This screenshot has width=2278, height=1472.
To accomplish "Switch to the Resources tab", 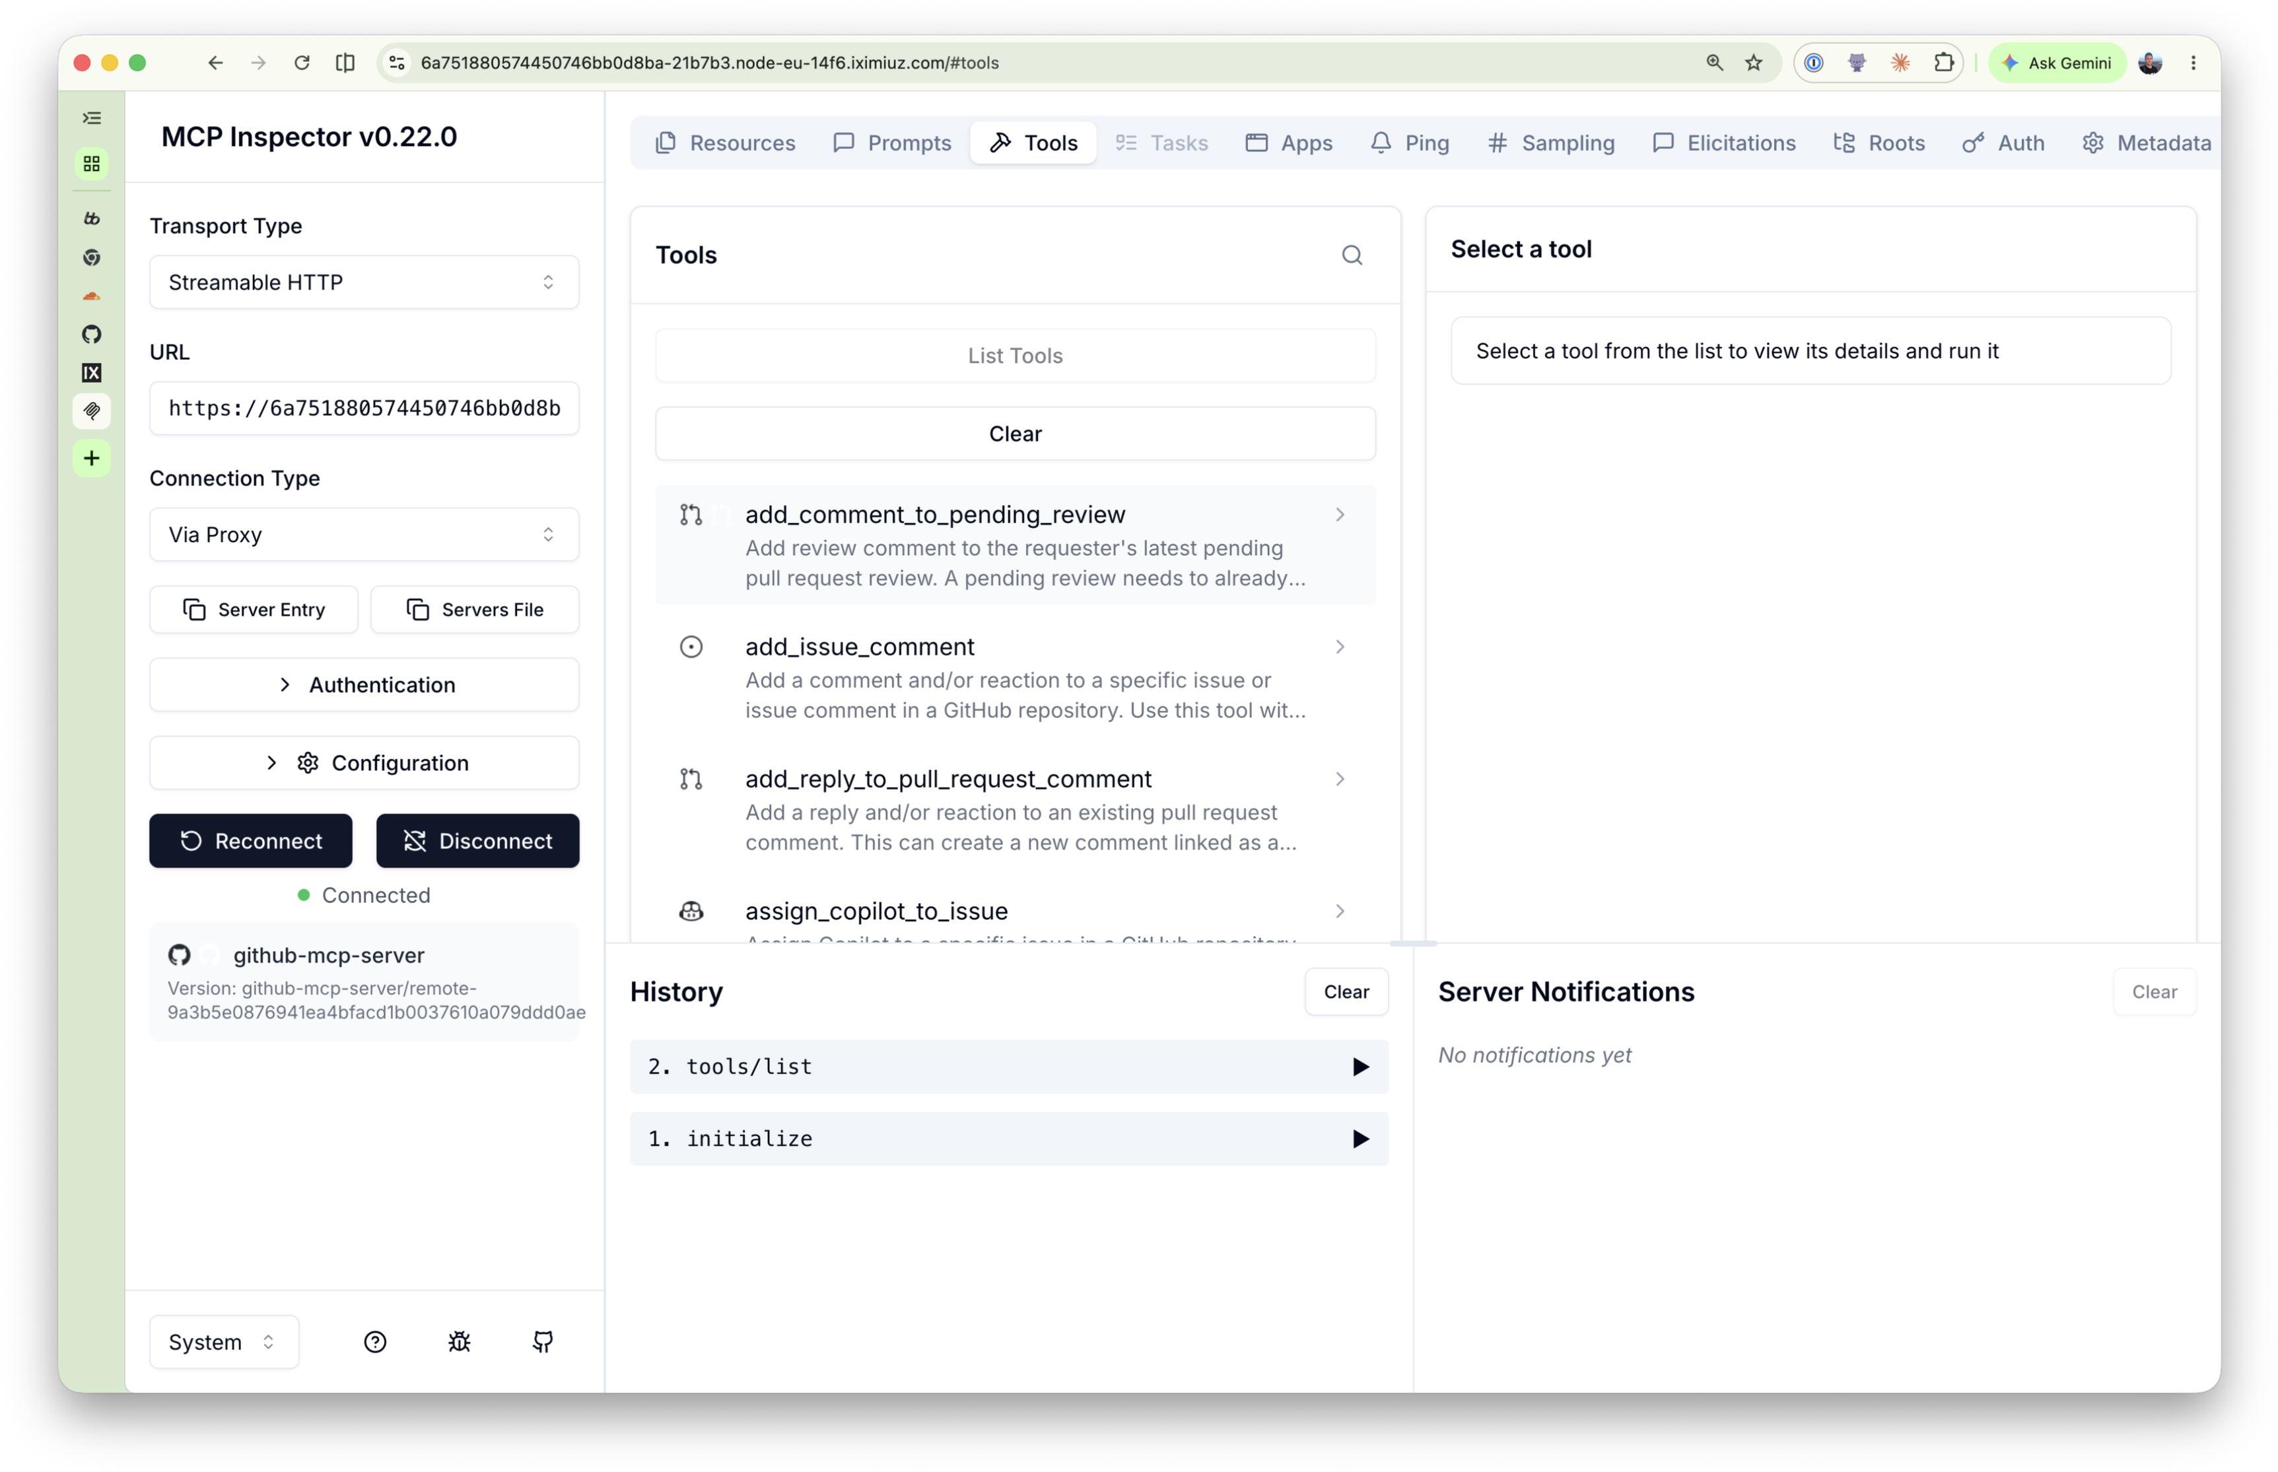I will 724,143.
